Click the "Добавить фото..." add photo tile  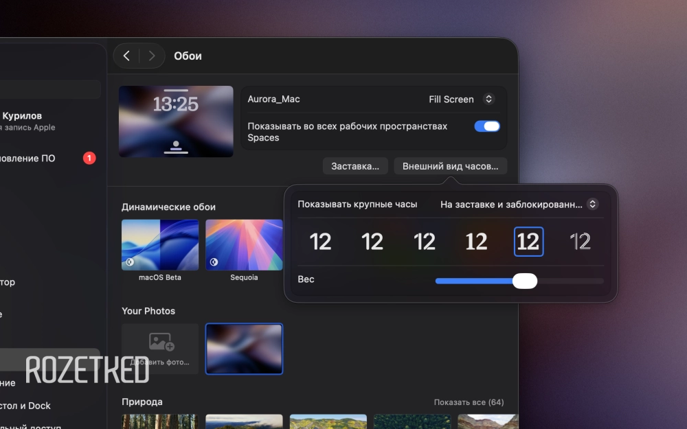coord(160,349)
